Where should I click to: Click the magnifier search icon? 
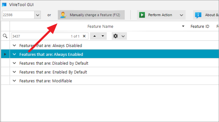click(x=5, y=36)
